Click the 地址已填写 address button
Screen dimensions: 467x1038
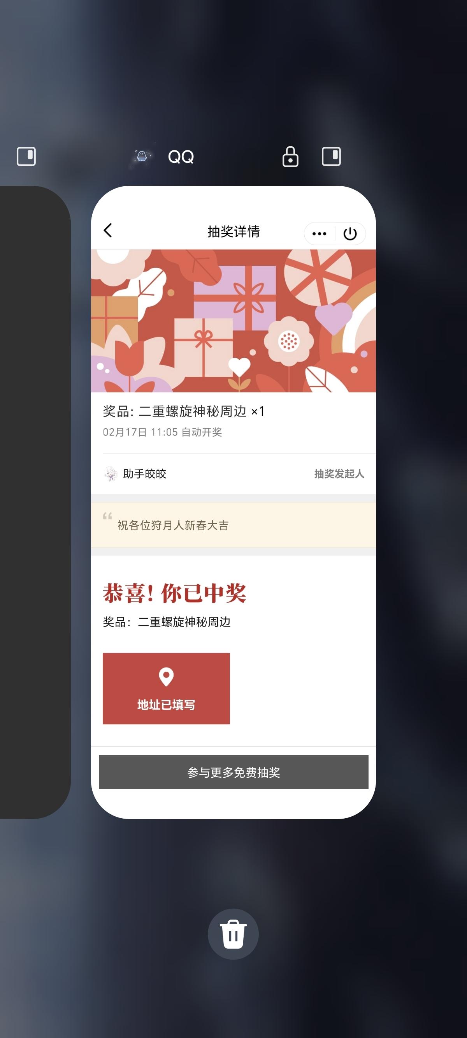(x=166, y=688)
